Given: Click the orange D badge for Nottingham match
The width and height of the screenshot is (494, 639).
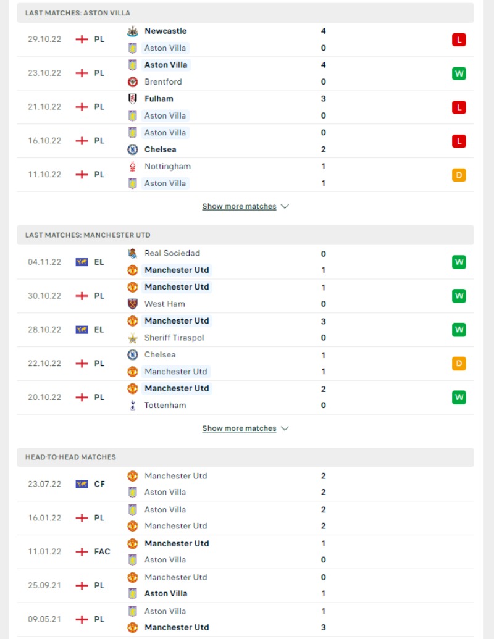Looking at the screenshot, I should (459, 175).
